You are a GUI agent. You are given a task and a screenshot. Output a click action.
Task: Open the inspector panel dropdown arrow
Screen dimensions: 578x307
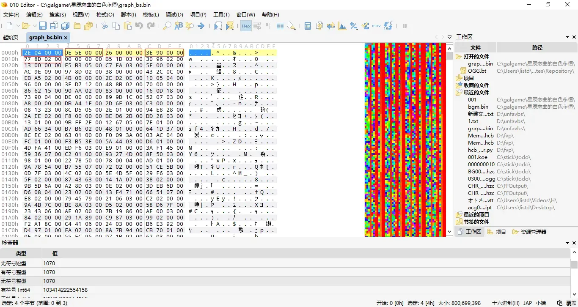pos(567,243)
